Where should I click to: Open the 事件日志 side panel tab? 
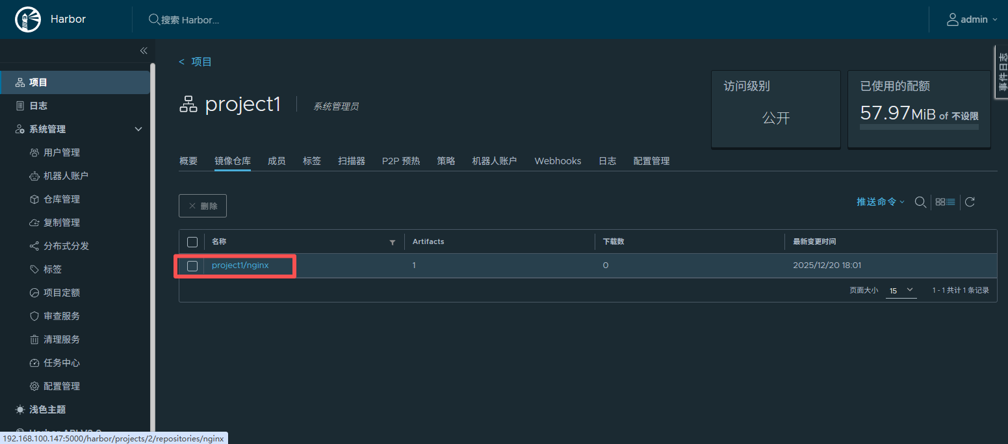click(1002, 72)
